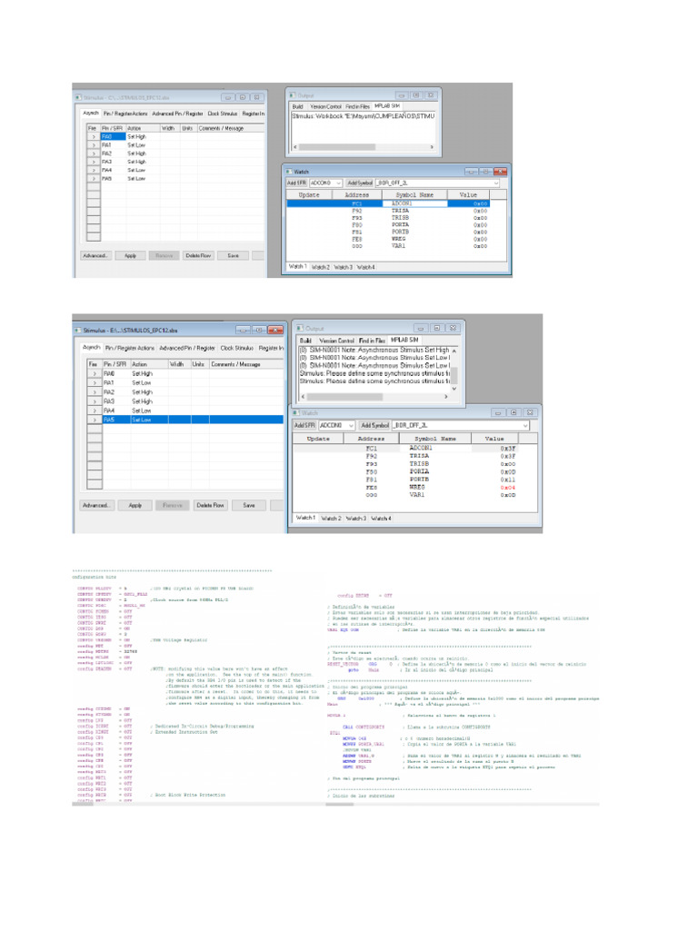The height and width of the screenshot is (930, 698).
Task: Click Apply button in upper Stimulus window
Action: point(131,255)
